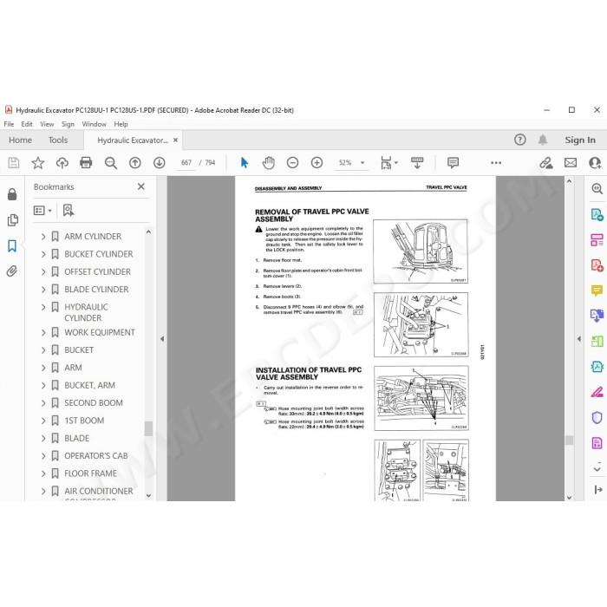Click the Save file icon
This screenshot has width=607, height=607.
tap(14, 163)
